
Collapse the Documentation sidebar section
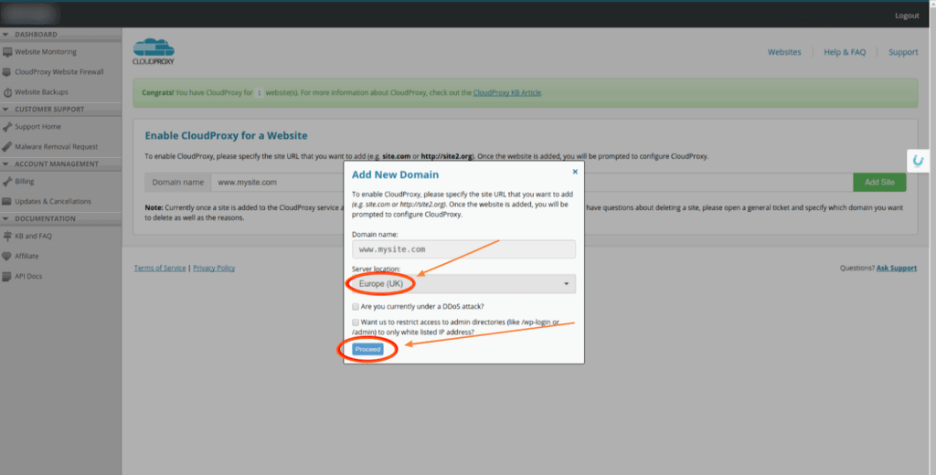tap(5, 219)
